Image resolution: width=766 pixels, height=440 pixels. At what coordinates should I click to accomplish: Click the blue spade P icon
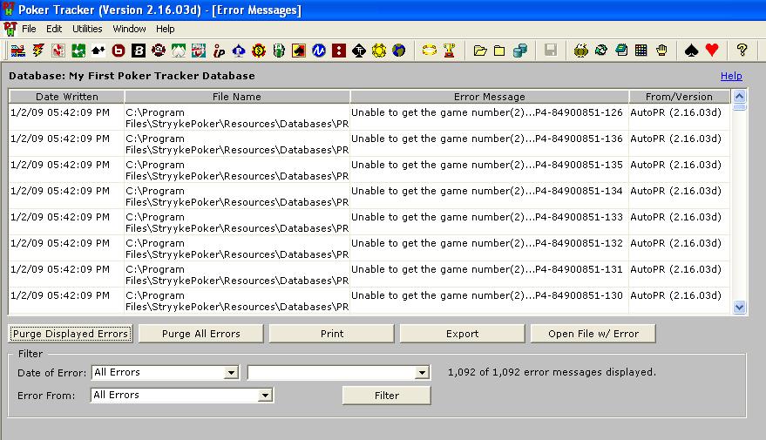click(x=239, y=51)
